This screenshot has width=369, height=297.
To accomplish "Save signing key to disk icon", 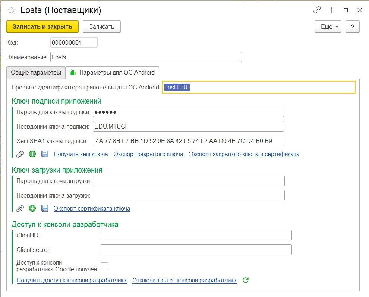I will 45,154.
